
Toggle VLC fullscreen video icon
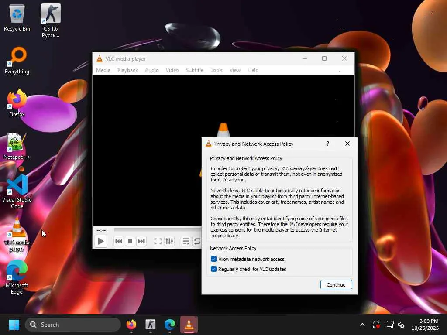tap(158, 241)
